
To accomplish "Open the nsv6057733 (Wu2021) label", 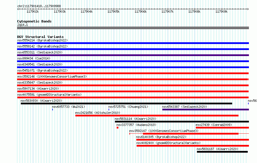I will click(68, 107).
